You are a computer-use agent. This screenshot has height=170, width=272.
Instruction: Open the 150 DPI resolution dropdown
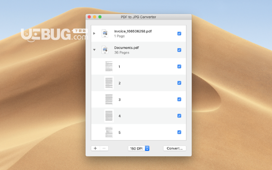139,148
